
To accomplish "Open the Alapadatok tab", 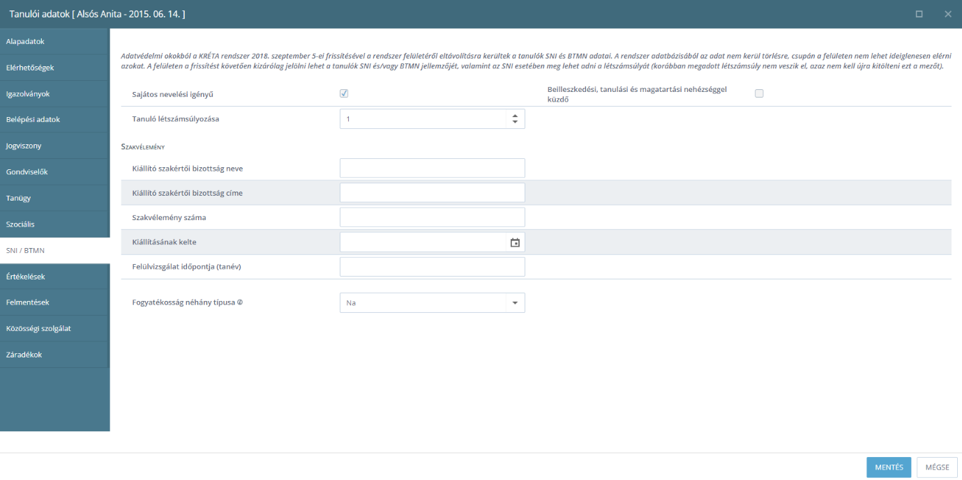I will point(55,42).
